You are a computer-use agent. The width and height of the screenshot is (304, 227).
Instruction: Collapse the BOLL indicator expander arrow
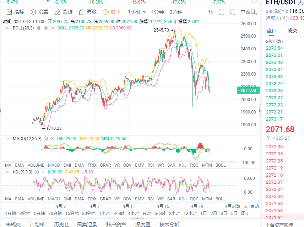(8, 28)
